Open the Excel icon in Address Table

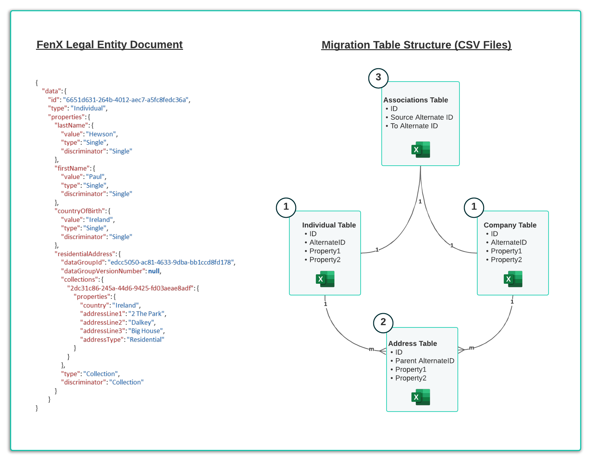pos(421,397)
